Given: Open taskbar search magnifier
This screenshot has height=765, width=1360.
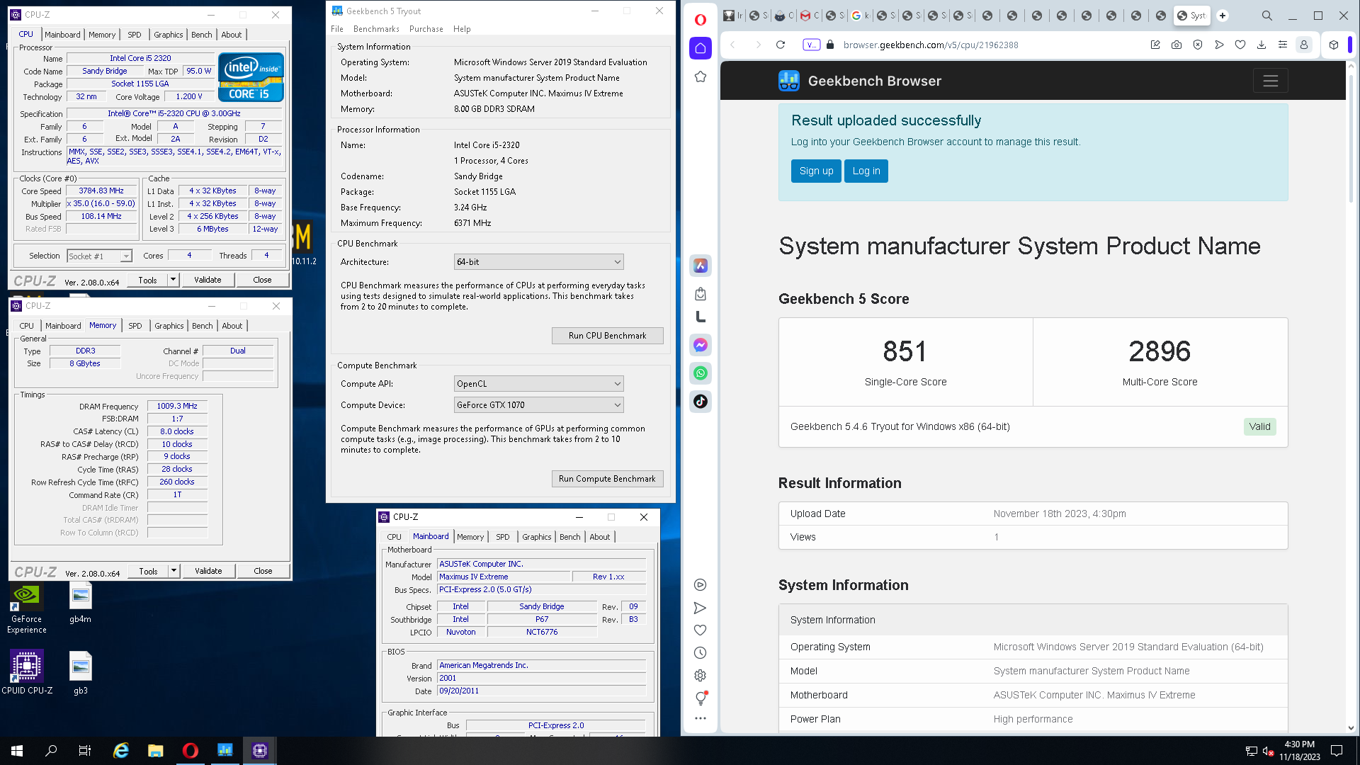Looking at the screenshot, I should pos(51,751).
